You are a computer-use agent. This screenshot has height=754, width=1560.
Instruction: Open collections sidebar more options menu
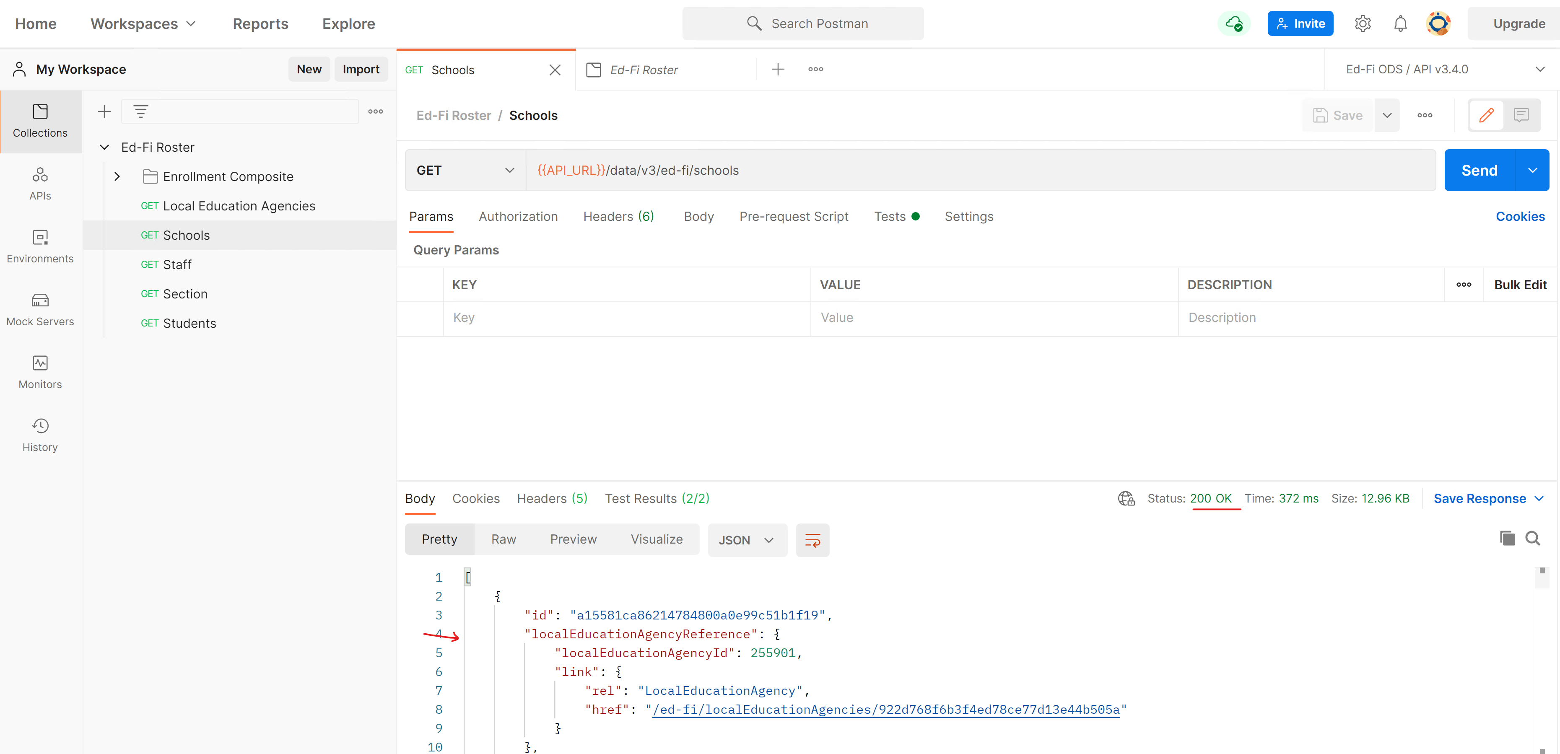(x=376, y=111)
